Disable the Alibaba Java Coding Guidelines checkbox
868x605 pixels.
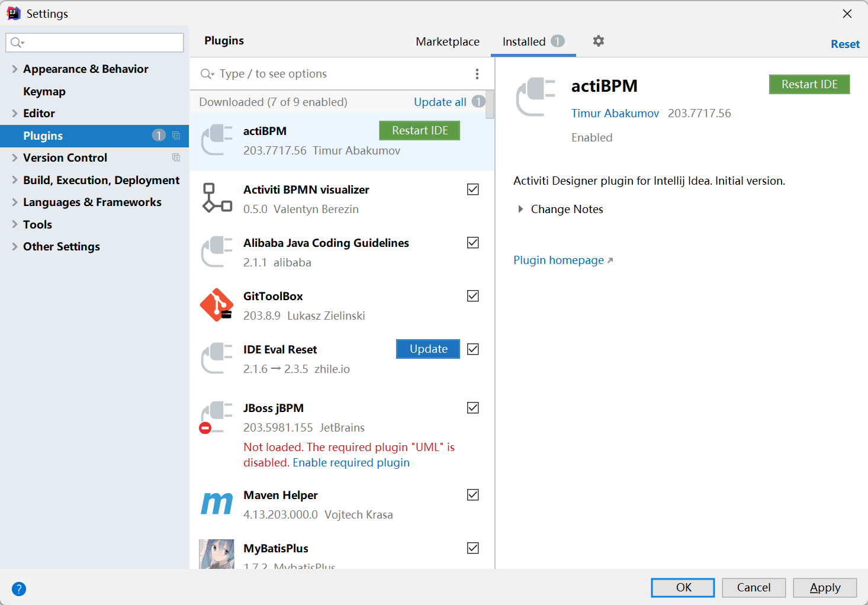click(x=473, y=243)
